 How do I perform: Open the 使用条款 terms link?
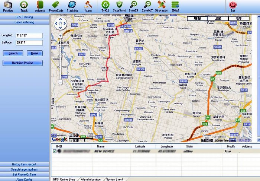pyautogui.click(x=244, y=140)
